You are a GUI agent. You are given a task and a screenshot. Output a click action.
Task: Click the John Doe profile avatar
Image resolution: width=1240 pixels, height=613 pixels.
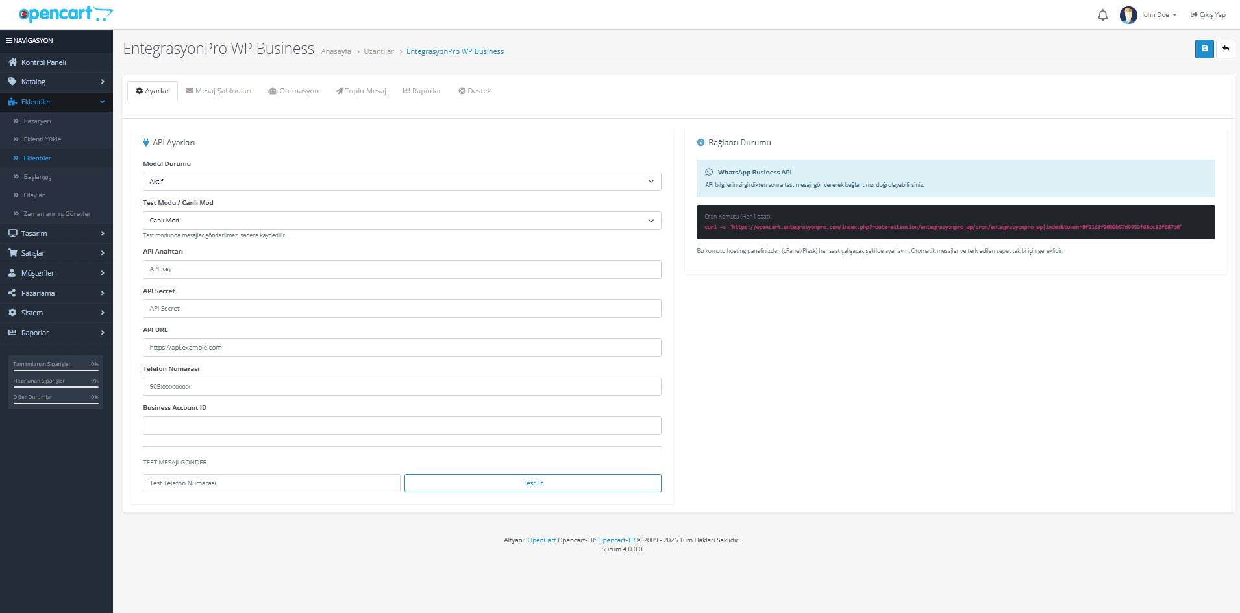point(1128,15)
